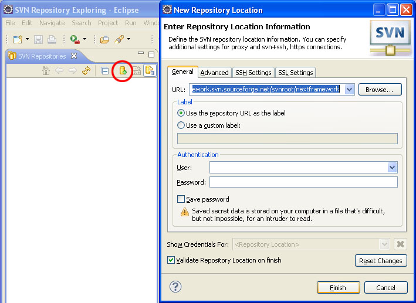Open the File menu in Eclipse
The height and width of the screenshot is (303, 416).
[10, 23]
